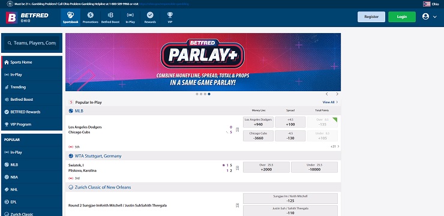The image size is (444, 216).
Task: Open WTA Stuttgart, Germany heading
Action: tap(98, 156)
